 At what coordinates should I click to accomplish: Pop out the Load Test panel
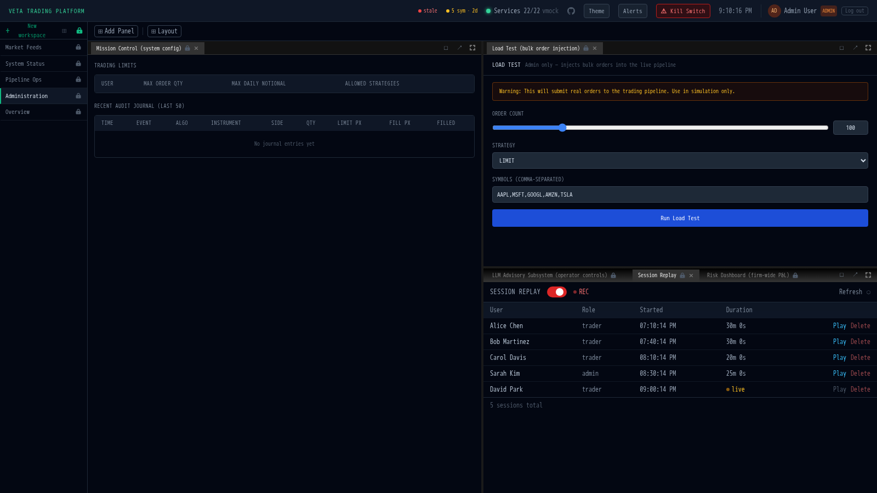[x=855, y=48]
